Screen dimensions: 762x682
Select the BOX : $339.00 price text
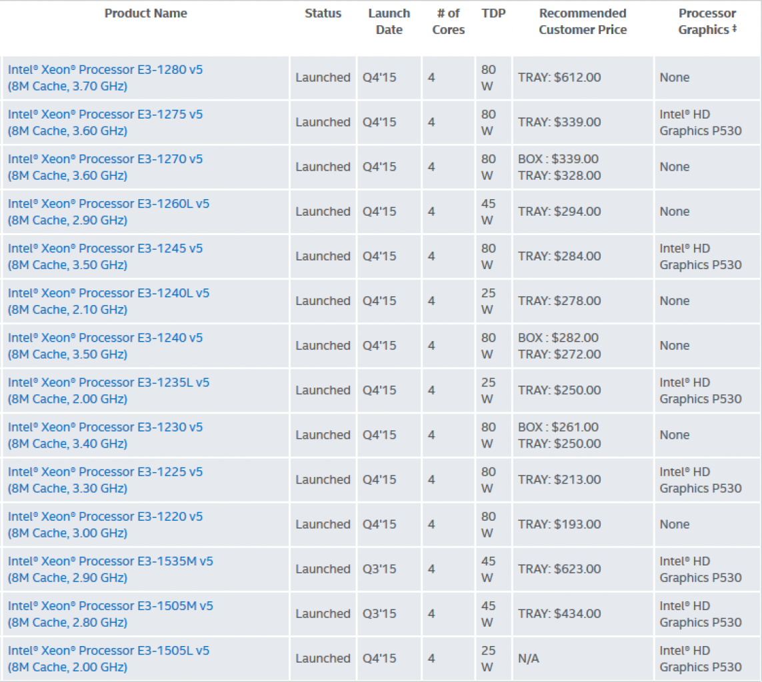[559, 159]
